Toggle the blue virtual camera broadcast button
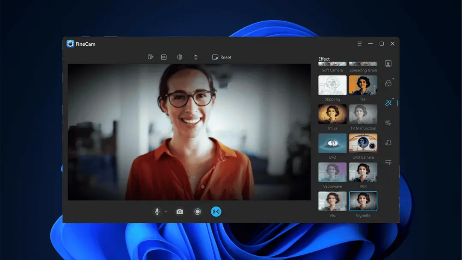 (x=216, y=211)
